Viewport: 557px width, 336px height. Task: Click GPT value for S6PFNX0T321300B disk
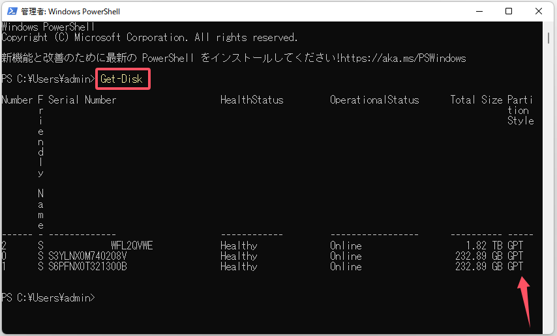point(515,266)
